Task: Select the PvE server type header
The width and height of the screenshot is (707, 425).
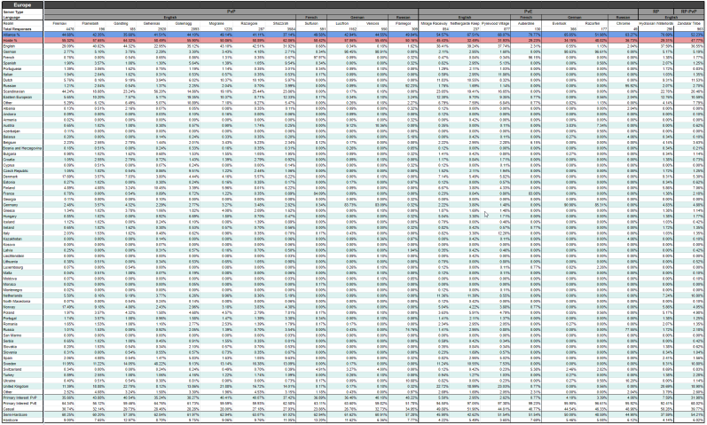Action: point(528,11)
